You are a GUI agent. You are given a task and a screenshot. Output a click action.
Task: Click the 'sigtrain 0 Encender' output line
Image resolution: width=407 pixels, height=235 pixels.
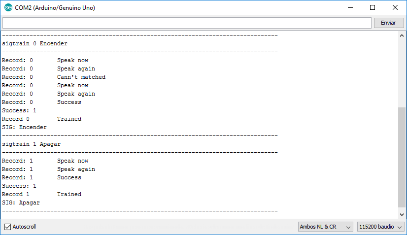tap(34, 43)
